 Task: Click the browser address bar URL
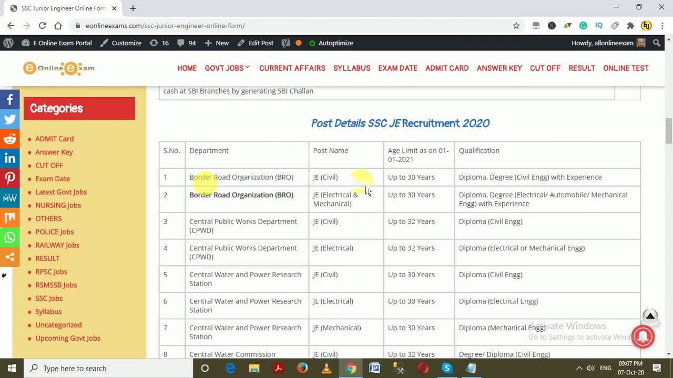[165, 26]
